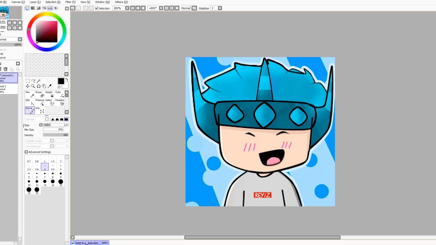Pick brush size preset 30
This screenshot has width=436, height=245.
click(37, 191)
